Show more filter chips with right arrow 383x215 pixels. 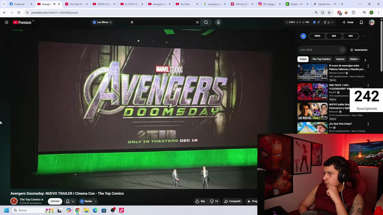click(x=365, y=60)
